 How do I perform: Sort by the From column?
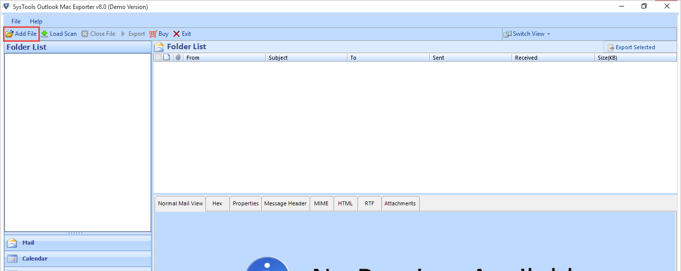(224, 58)
